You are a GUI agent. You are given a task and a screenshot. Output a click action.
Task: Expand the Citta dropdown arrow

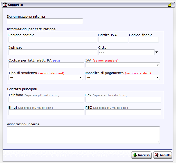pos(157,52)
